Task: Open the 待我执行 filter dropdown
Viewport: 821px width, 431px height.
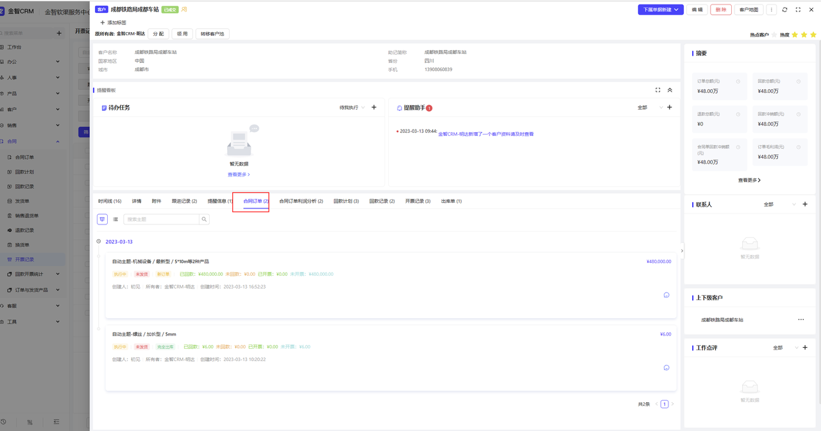Action: pos(352,108)
